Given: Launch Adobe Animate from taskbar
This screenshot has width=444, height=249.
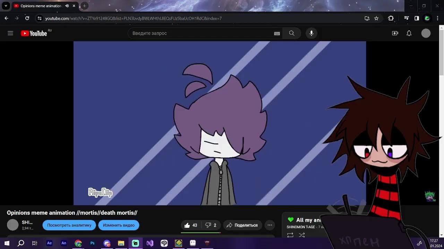Looking at the screenshot, I should point(64,243).
